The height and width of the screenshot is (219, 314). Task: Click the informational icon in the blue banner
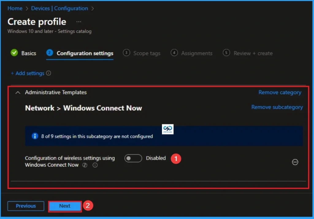pyautogui.click(x=34, y=136)
